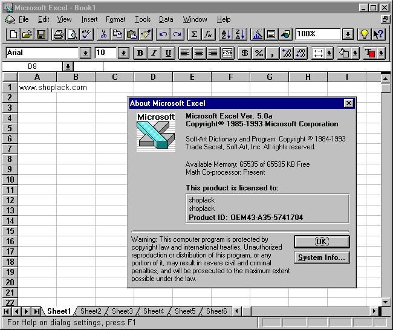Image resolution: width=393 pixels, height=330 pixels.
Task: Switch to the Sheet4 tab
Action: pyautogui.click(x=154, y=311)
